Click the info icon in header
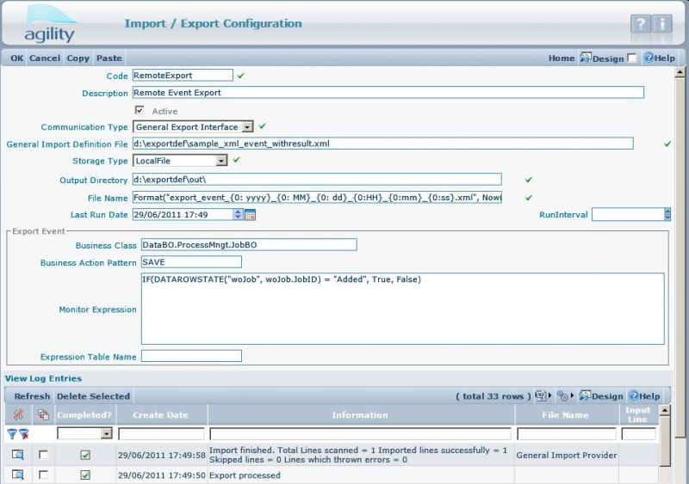The width and height of the screenshot is (689, 484). (x=663, y=24)
